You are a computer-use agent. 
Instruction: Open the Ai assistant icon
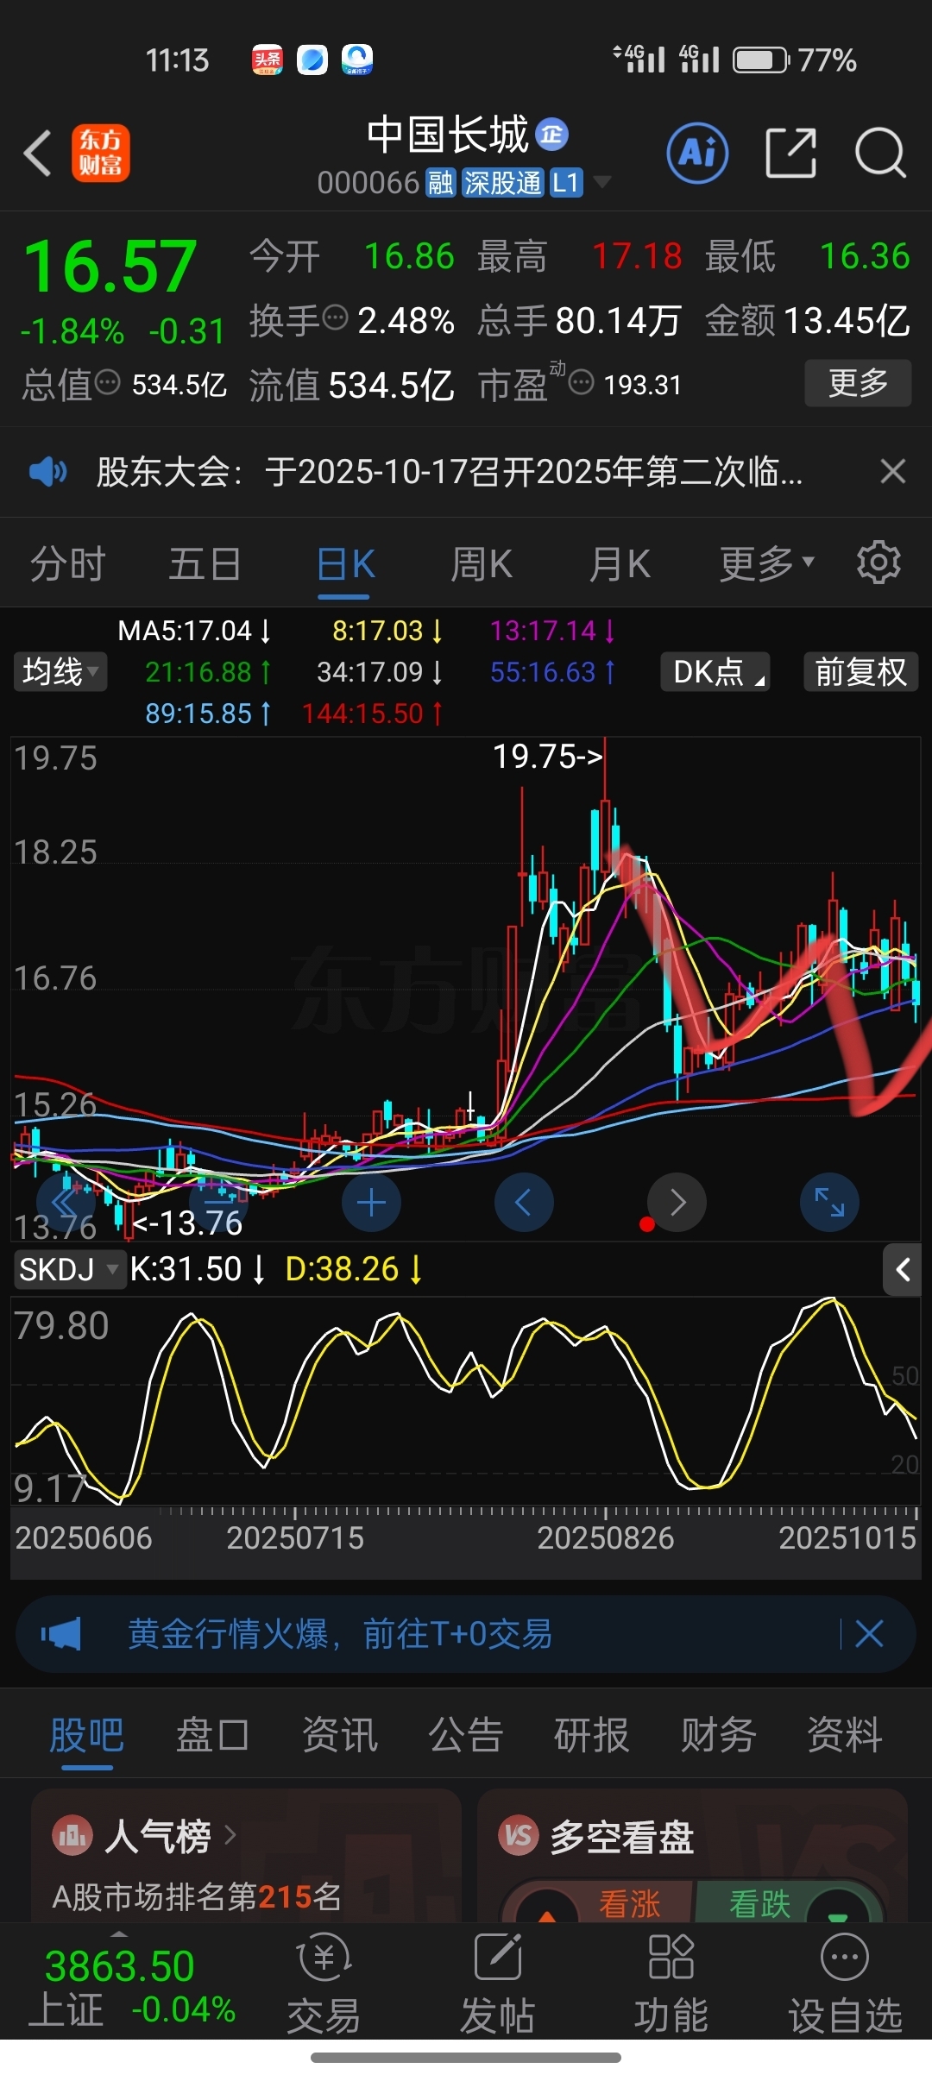(x=697, y=154)
